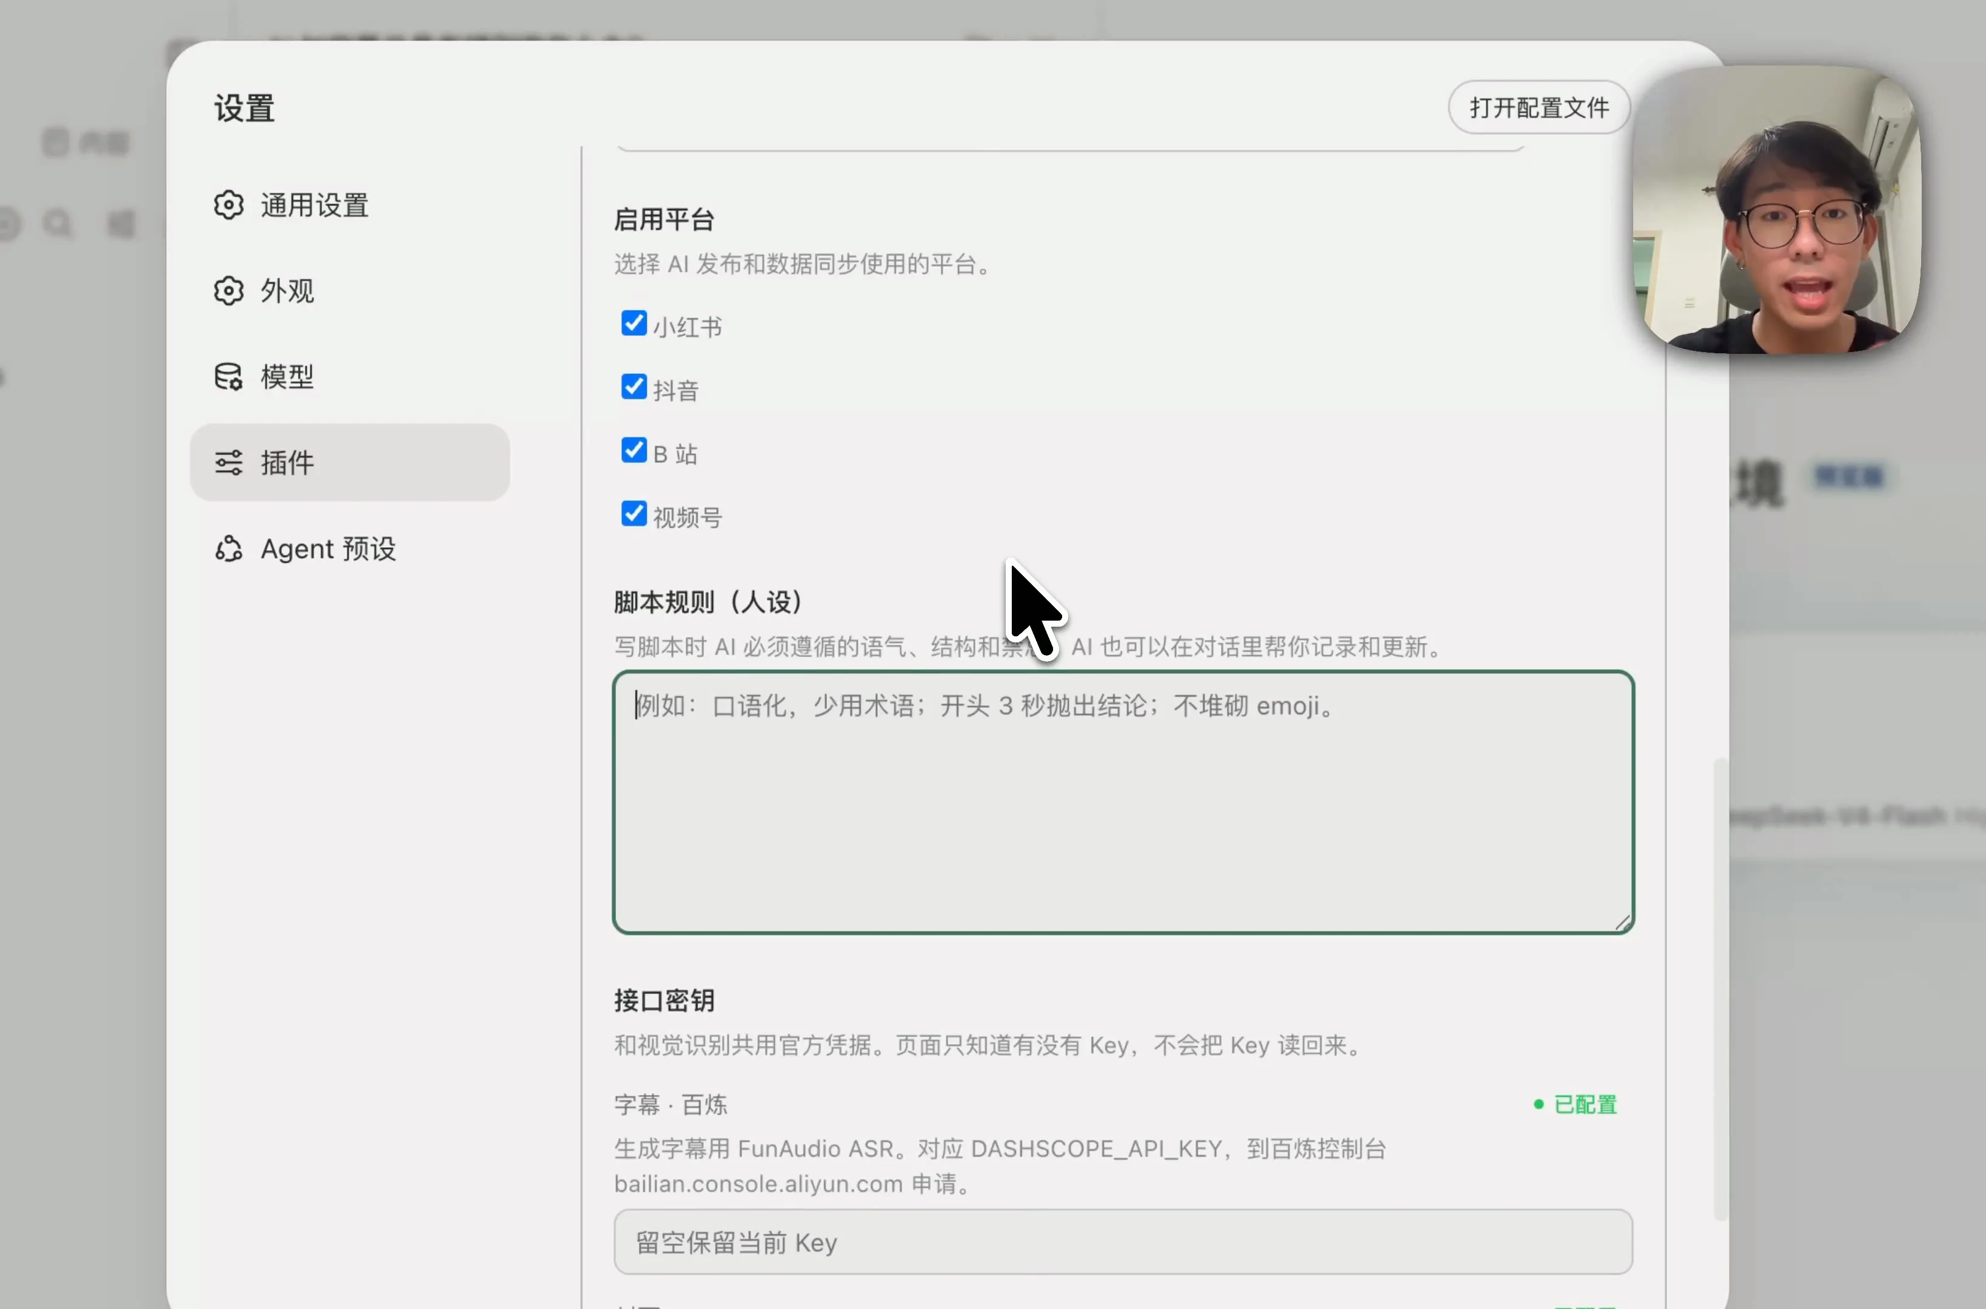1986x1309 pixels.
Task: Click the 打开配置文件 button
Action: [x=1539, y=108]
